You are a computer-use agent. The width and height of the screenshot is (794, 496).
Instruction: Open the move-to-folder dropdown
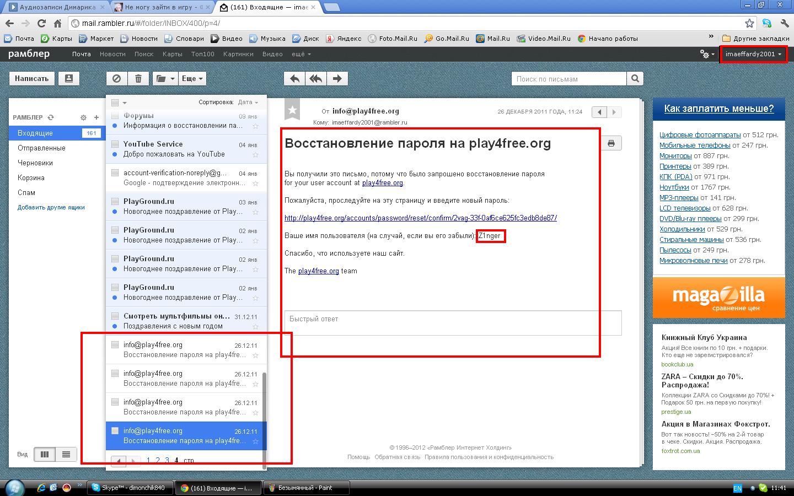(165, 79)
